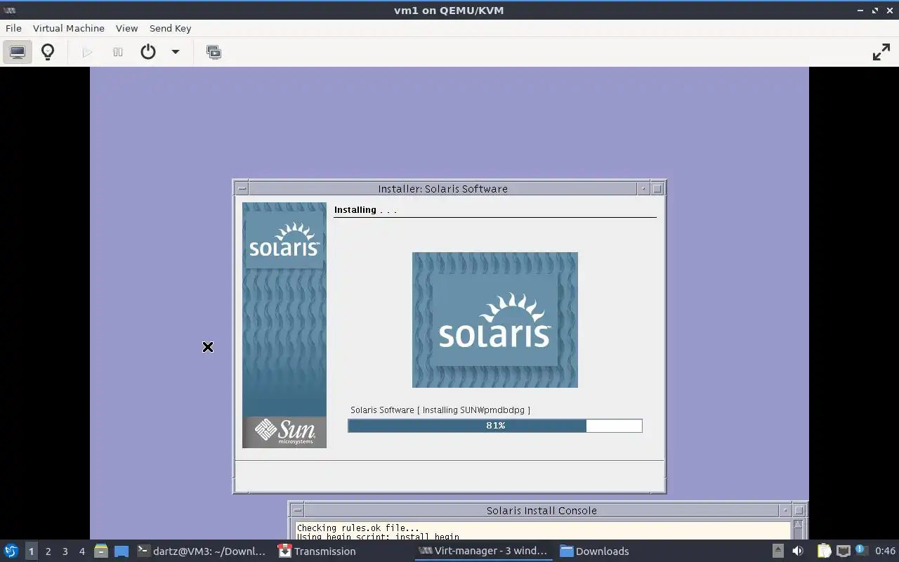Maximize the Solaris Install Console window
The width and height of the screenshot is (899, 562).
(x=799, y=511)
